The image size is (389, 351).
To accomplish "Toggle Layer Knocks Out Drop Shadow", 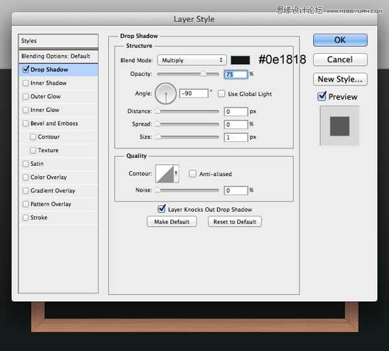I will [x=162, y=209].
